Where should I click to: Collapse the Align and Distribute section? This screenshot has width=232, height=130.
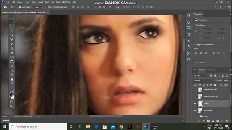(x=194, y=45)
